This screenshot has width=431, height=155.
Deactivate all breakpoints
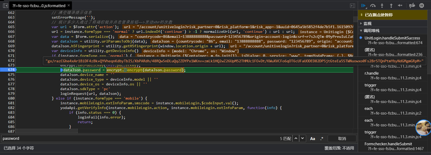point(412,6)
